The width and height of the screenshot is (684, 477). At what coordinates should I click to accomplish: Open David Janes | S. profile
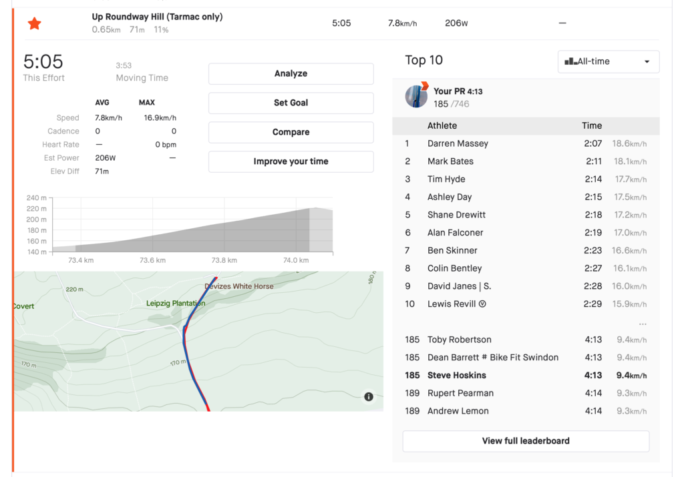459,286
